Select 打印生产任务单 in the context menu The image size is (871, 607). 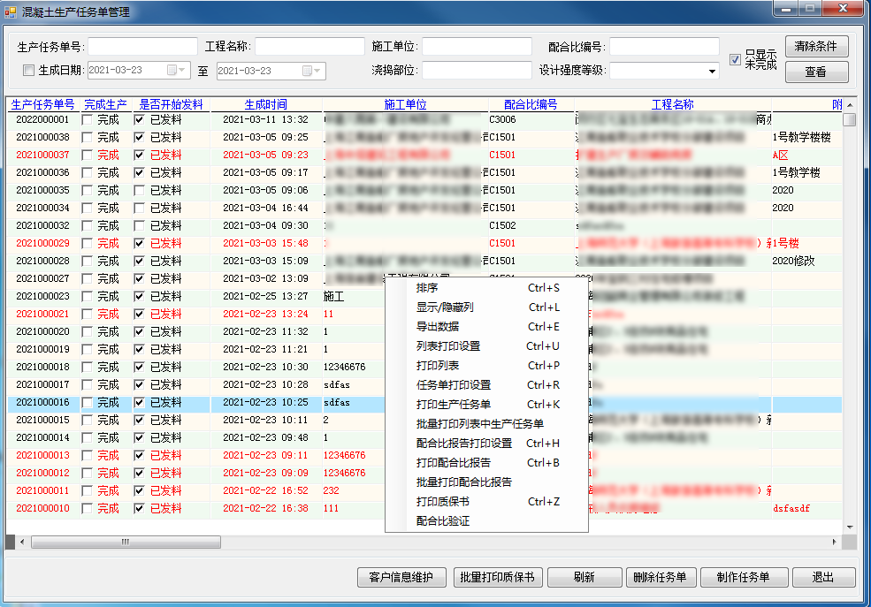point(454,405)
